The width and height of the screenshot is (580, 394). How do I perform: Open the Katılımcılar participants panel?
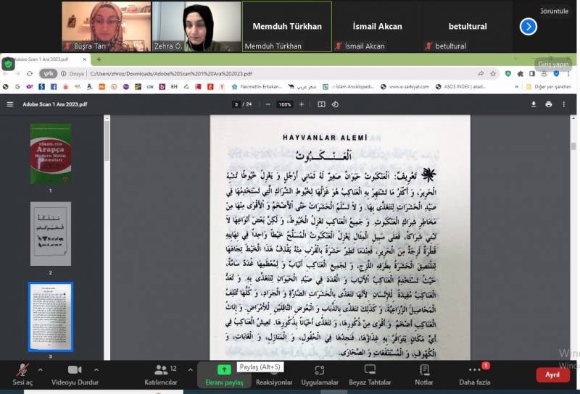point(161,374)
